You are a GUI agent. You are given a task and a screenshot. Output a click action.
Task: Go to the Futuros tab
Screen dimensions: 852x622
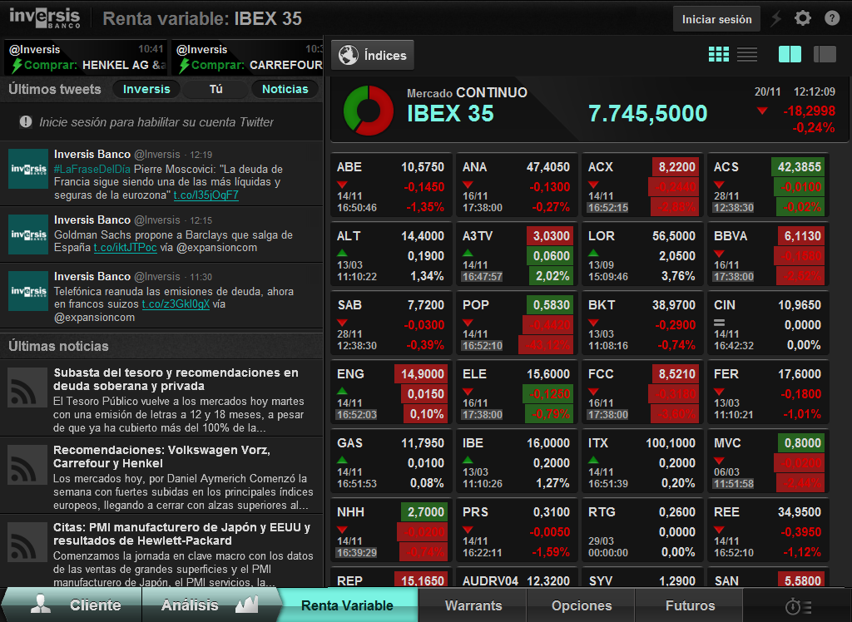point(690,605)
